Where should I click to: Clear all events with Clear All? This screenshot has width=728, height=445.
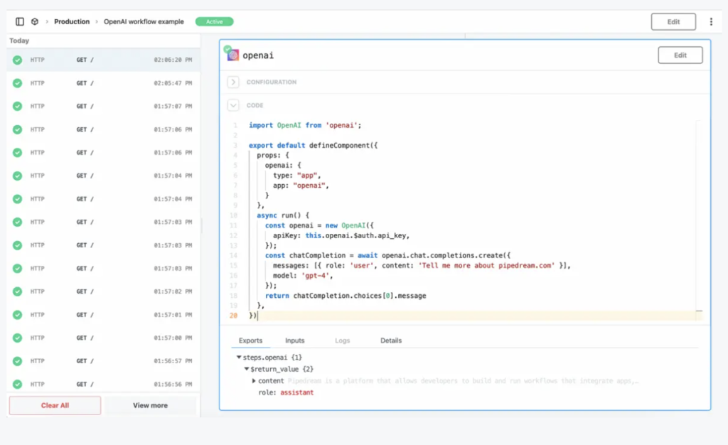[55, 406]
